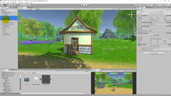171x96 pixels.
Task: Click search by type icon in Project
Action: (85, 71)
